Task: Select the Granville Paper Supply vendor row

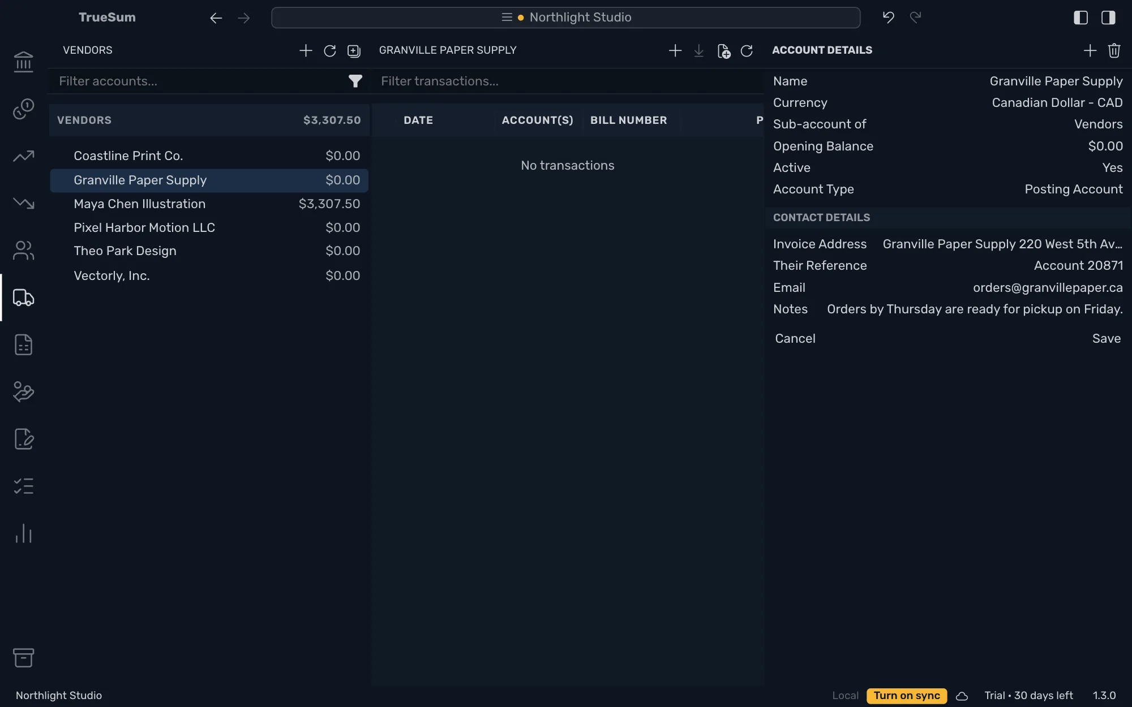Action: (209, 180)
